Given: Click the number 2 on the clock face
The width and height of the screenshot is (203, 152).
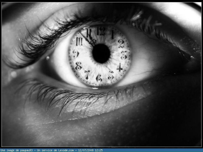Looking at the screenshot, I should 121,43.
